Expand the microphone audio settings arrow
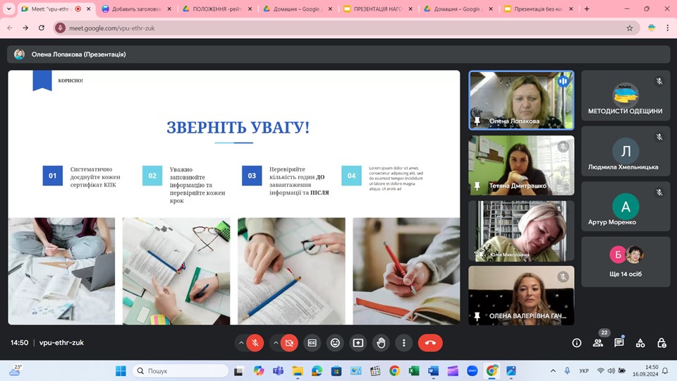The height and width of the screenshot is (381, 677). coord(241,343)
